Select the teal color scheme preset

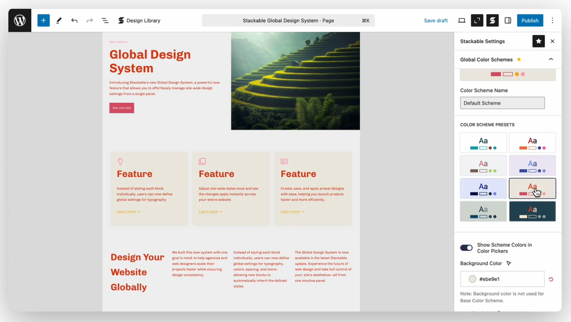[483, 143]
